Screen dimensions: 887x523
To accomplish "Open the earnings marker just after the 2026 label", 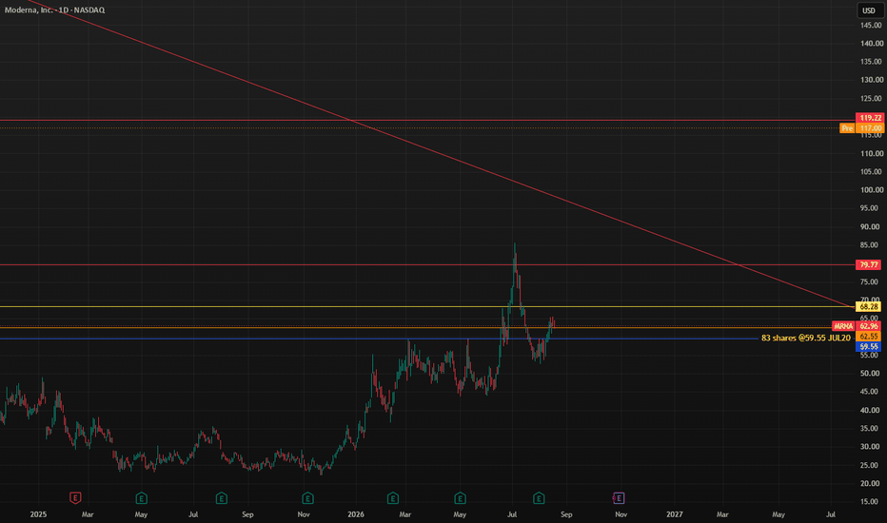I will (x=393, y=498).
